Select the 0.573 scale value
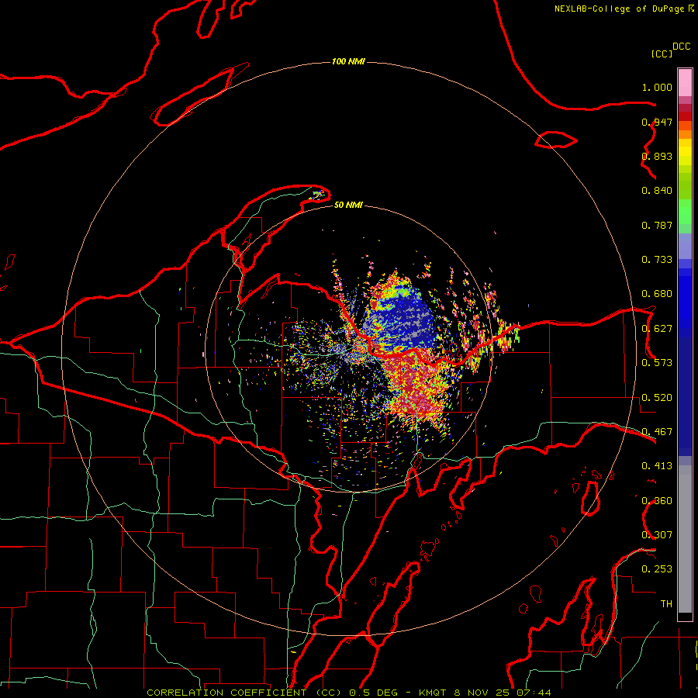The image size is (698, 698). (657, 363)
